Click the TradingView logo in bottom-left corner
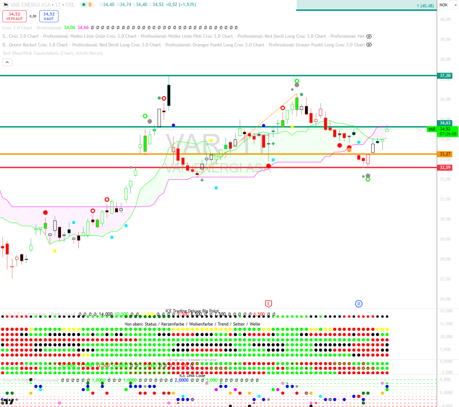 [8, 402]
